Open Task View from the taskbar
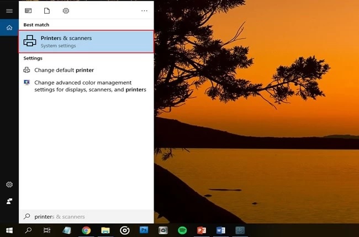 [47, 230]
